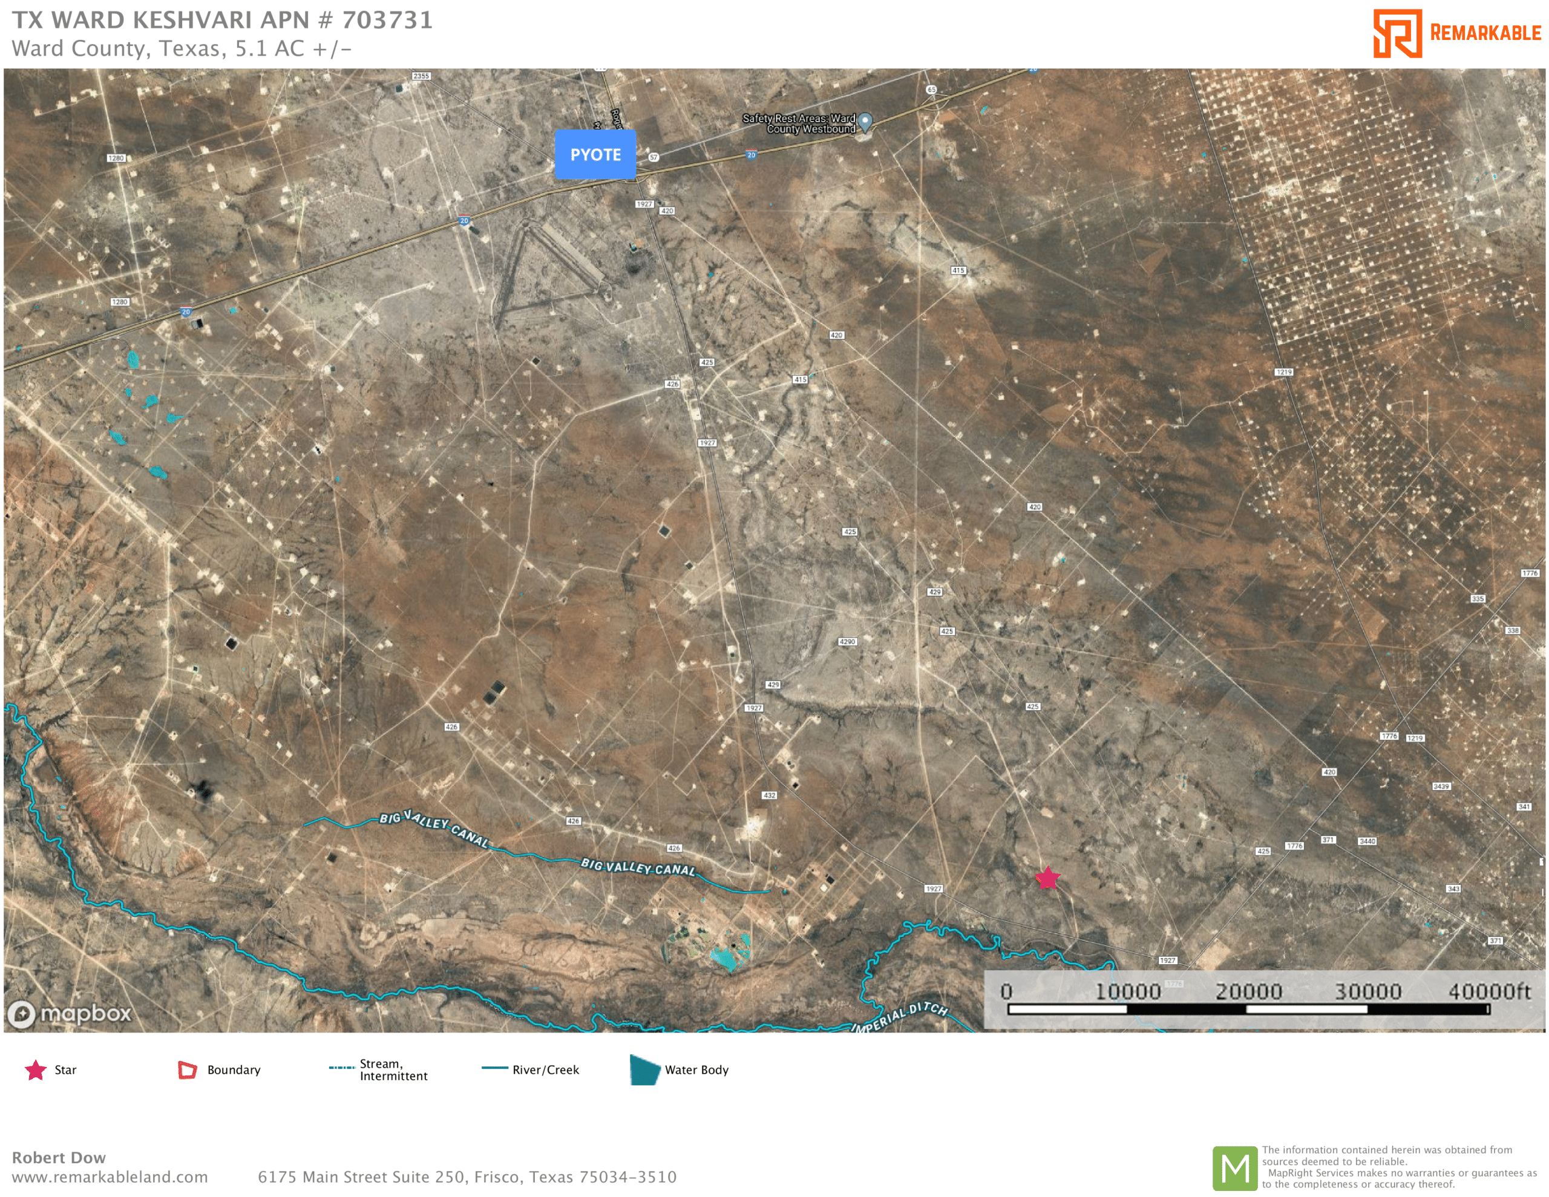This screenshot has width=1549, height=1197.
Task: Click the River/Creek legend line symbol
Action: 494,1068
